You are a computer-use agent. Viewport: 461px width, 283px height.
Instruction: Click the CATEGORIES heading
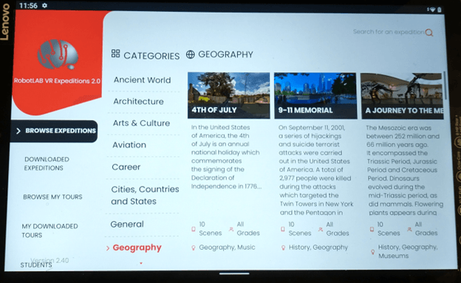click(151, 56)
